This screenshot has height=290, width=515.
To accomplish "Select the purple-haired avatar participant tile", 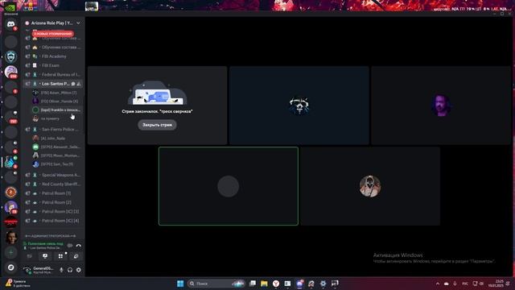I will tap(441, 106).
